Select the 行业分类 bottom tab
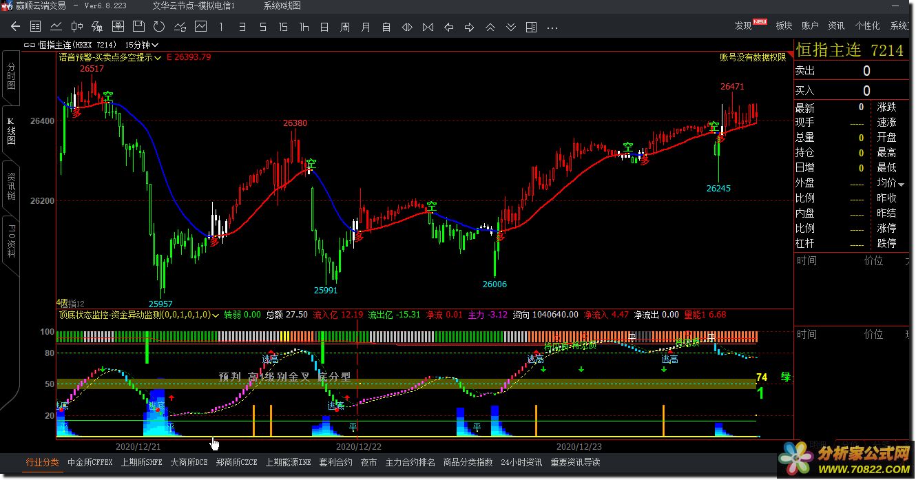The width and height of the screenshot is (916, 480). coord(43,462)
